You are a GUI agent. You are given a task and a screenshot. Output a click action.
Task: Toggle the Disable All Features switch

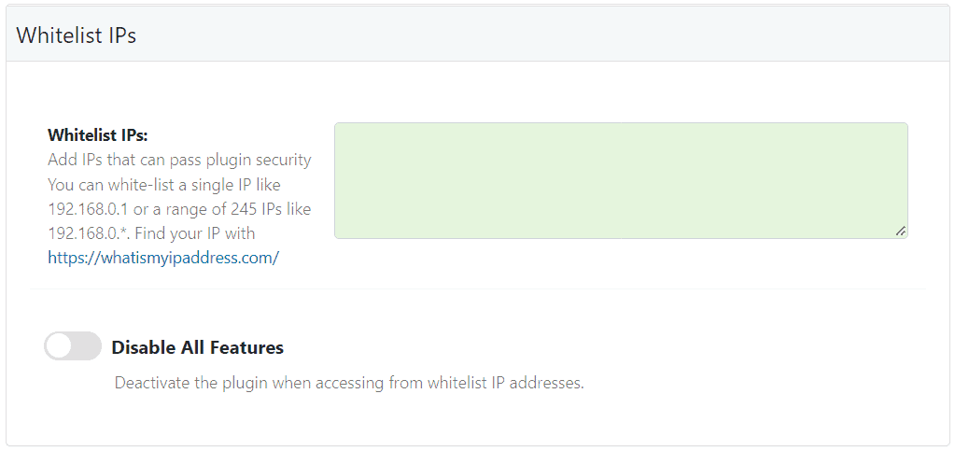point(73,346)
